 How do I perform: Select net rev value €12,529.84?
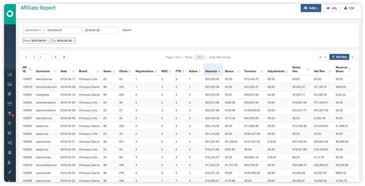[x=321, y=126]
